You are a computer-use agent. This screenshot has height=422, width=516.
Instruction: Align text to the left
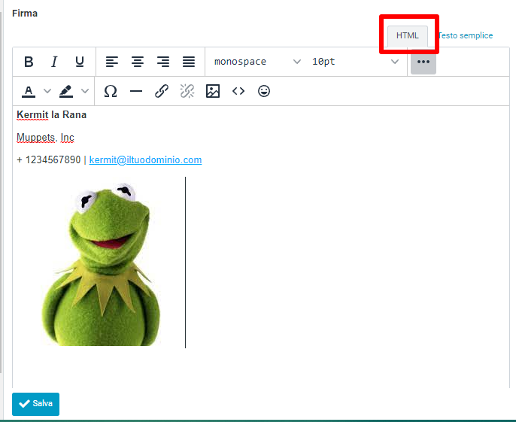click(x=112, y=62)
